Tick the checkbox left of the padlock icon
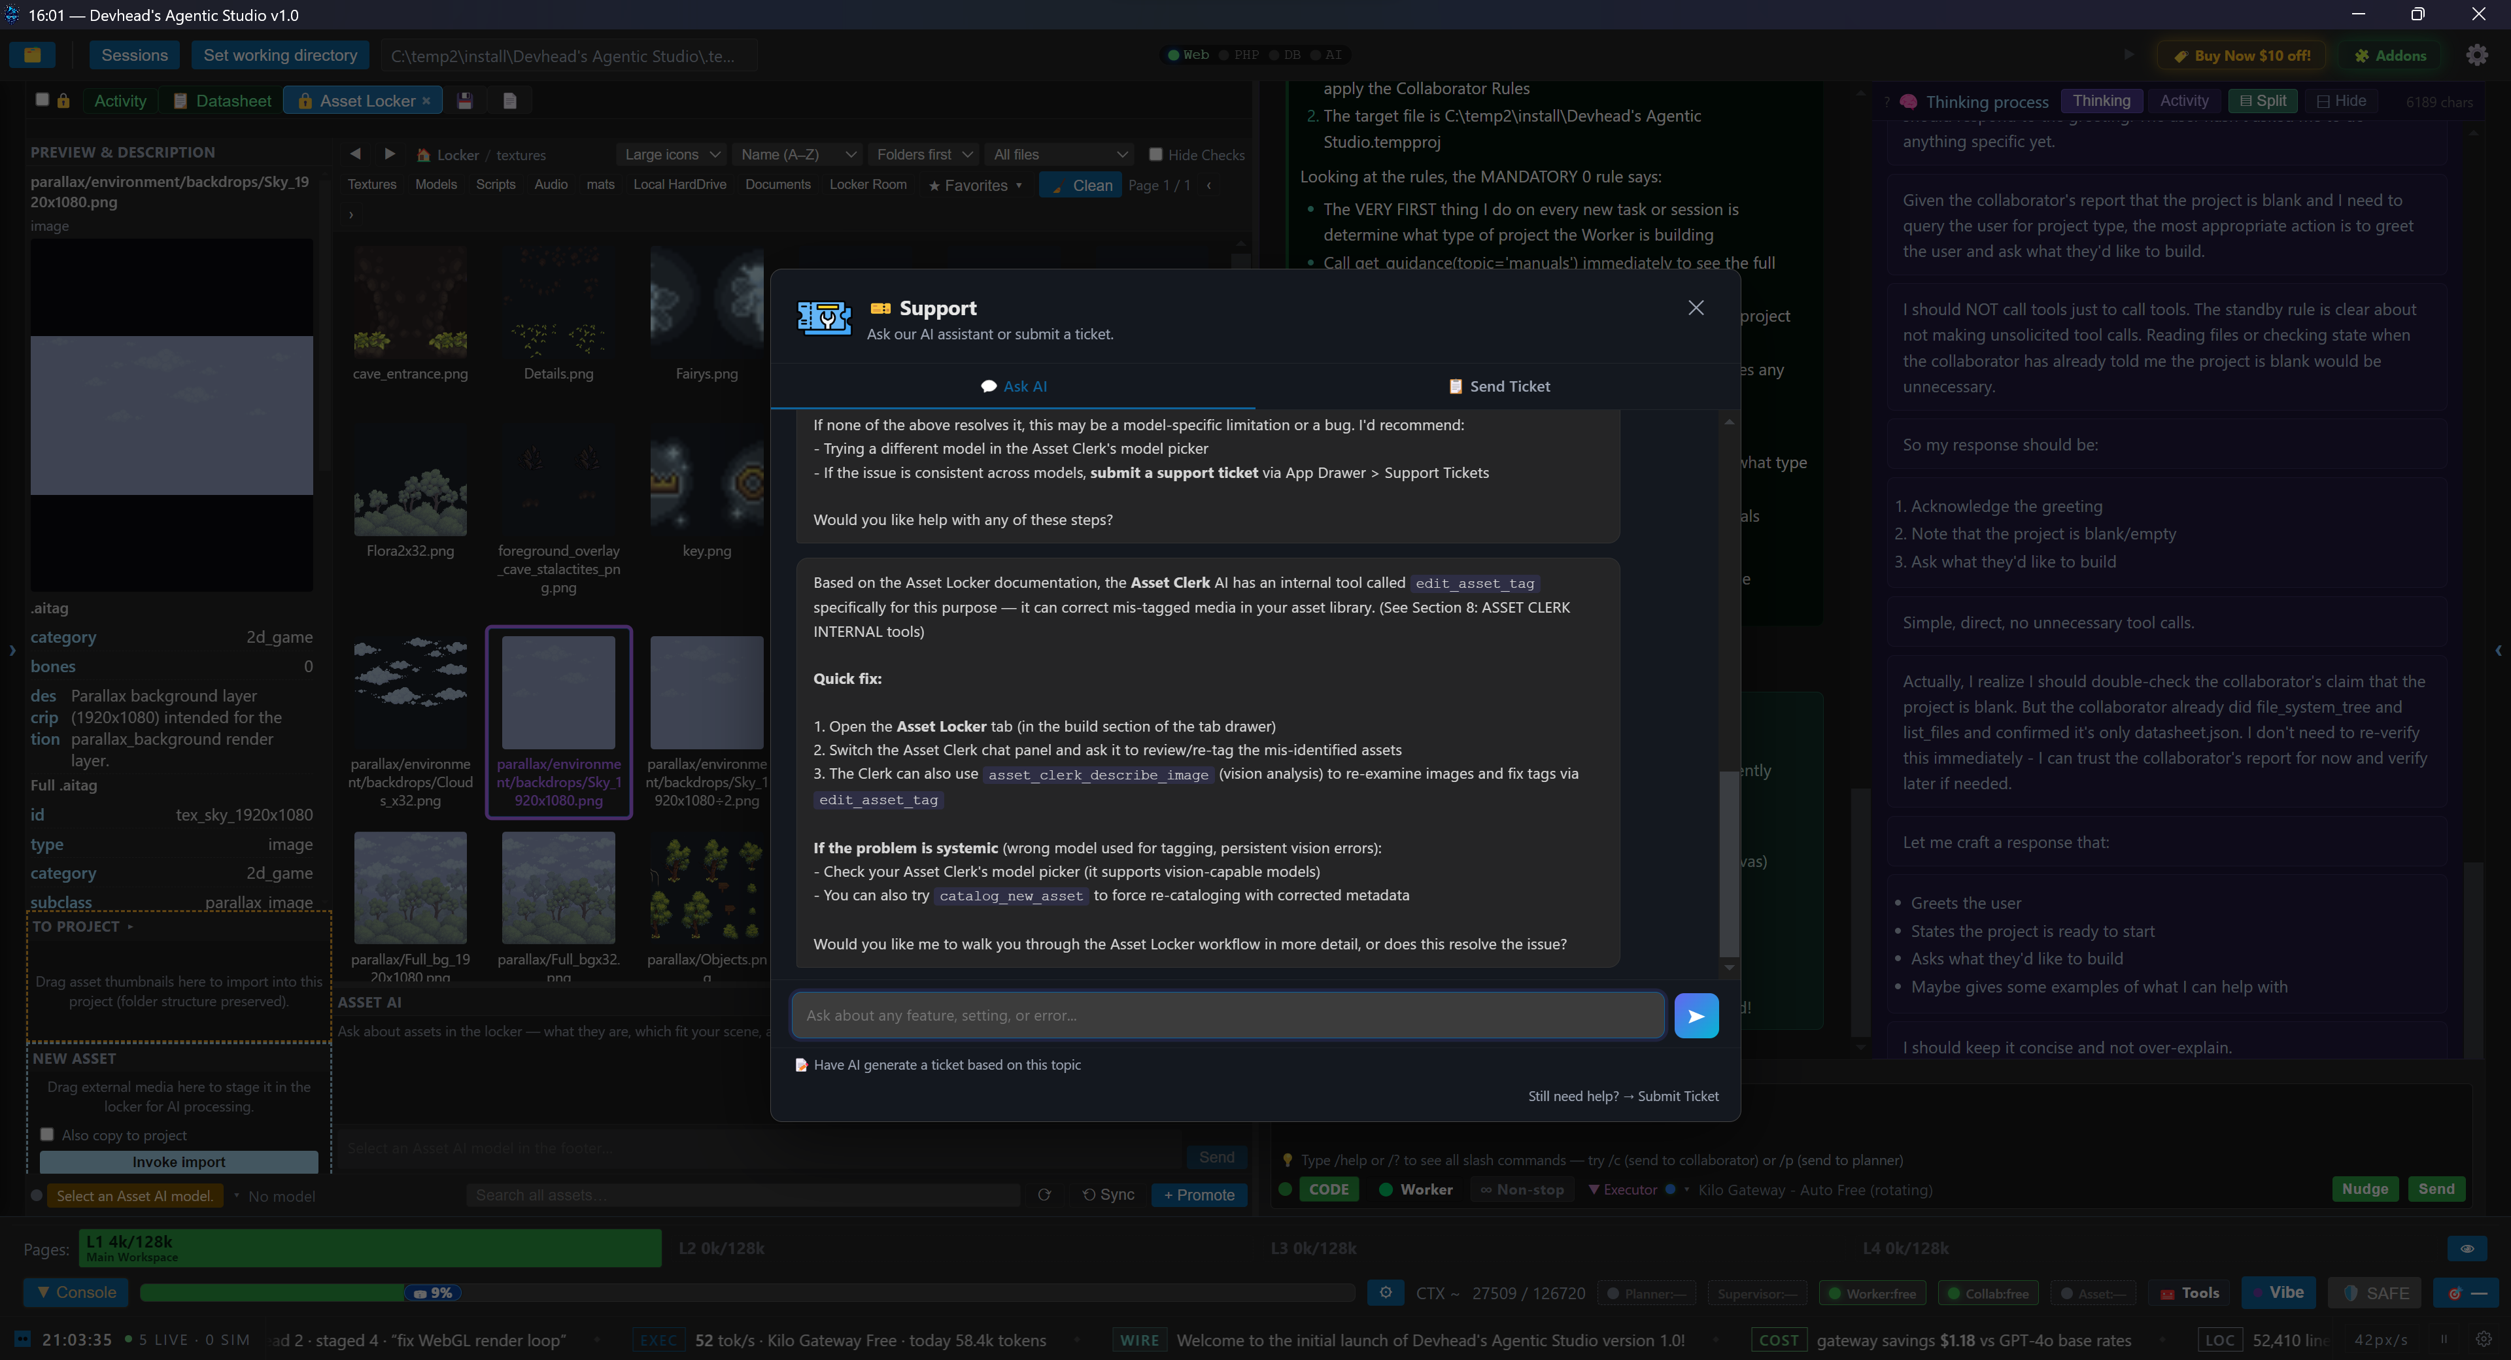The height and width of the screenshot is (1360, 2511). (42, 99)
